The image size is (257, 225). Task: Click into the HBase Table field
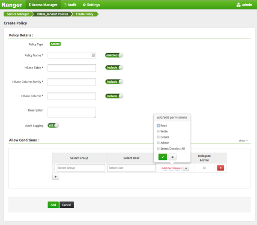coord(72,68)
